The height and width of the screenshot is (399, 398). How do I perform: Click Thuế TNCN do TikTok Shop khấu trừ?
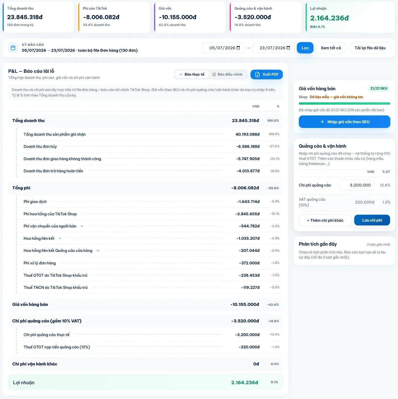(56, 288)
